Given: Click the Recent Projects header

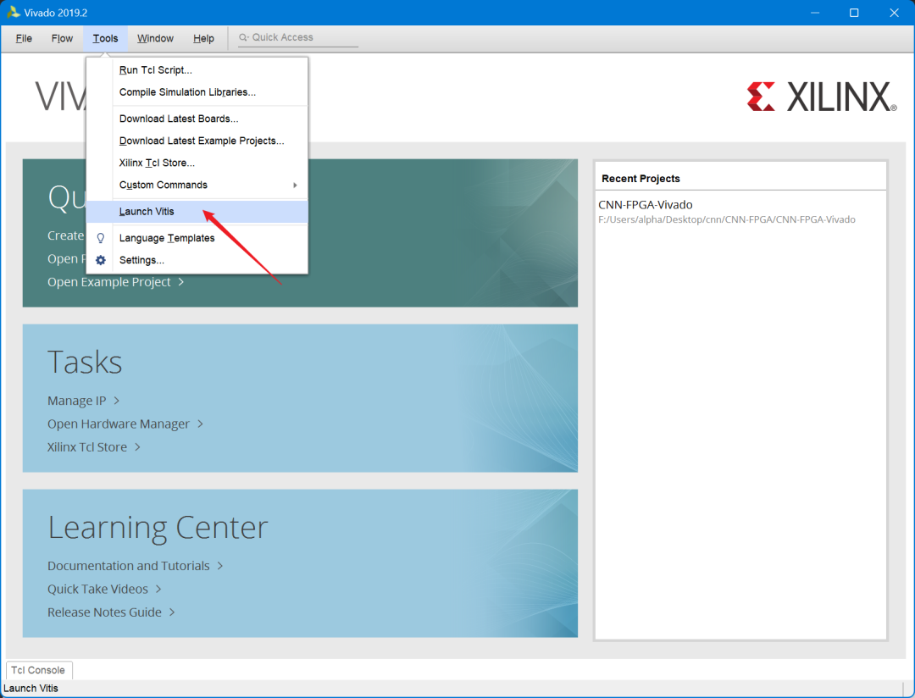Looking at the screenshot, I should click(x=640, y=179).
